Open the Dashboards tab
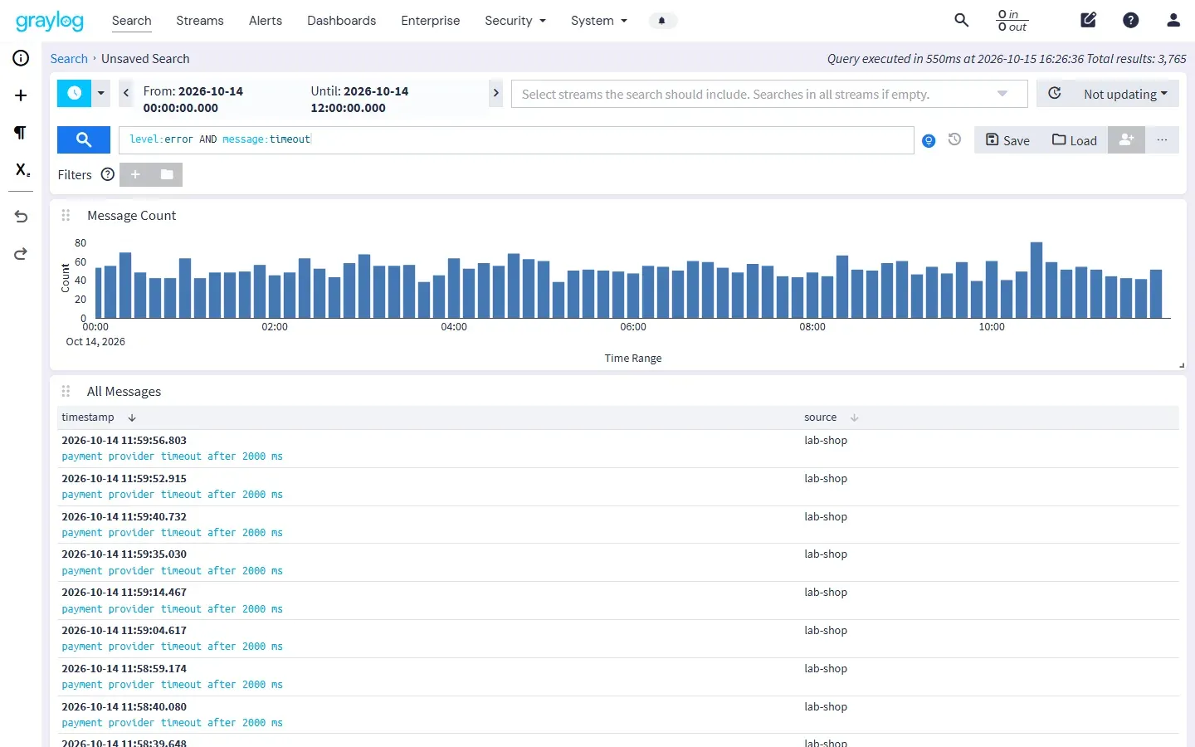The width and height of the screenshot is (1195, 747). coord(341,21)
